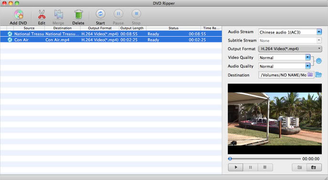
Task: Click the Ready status of National Treasure
Action: [153, 34]
